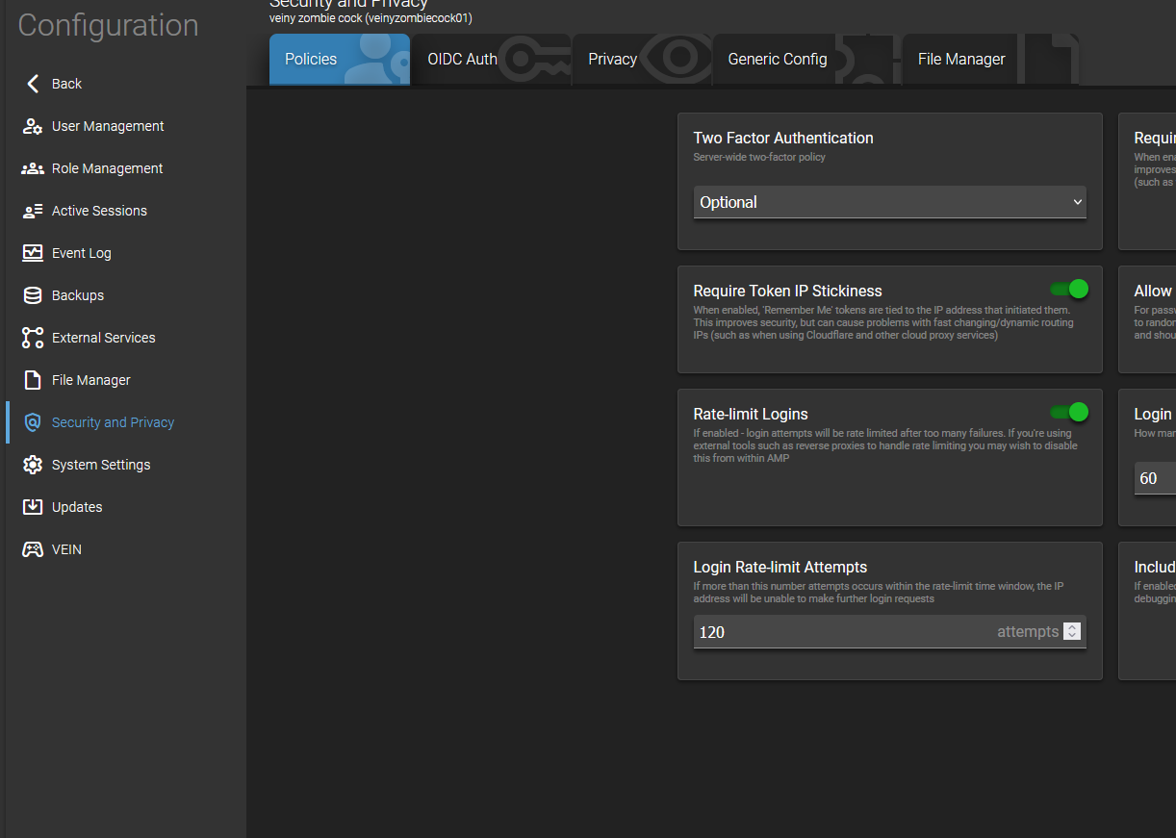
Task: Click the Active Sessions icon
Action: 33,211
